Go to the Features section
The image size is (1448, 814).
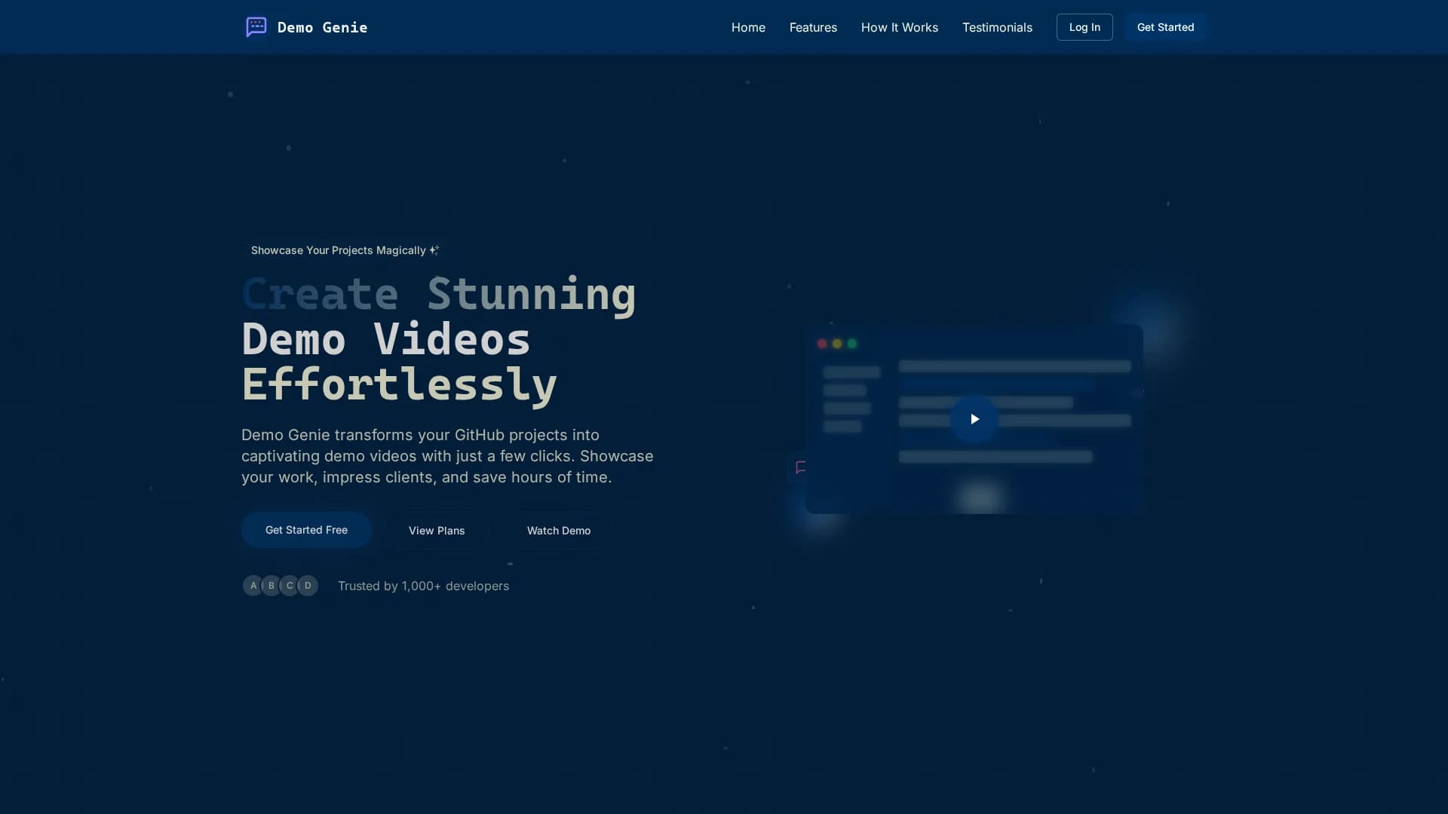813,27
